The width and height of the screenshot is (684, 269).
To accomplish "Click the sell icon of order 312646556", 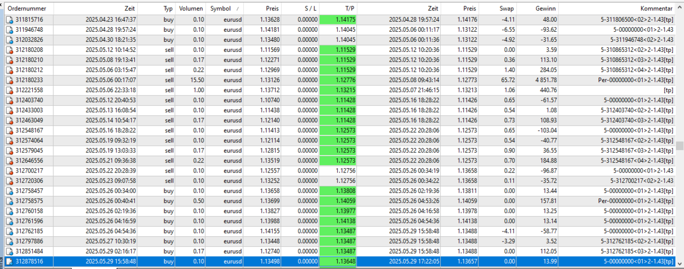I will click(x=10, y=160).
